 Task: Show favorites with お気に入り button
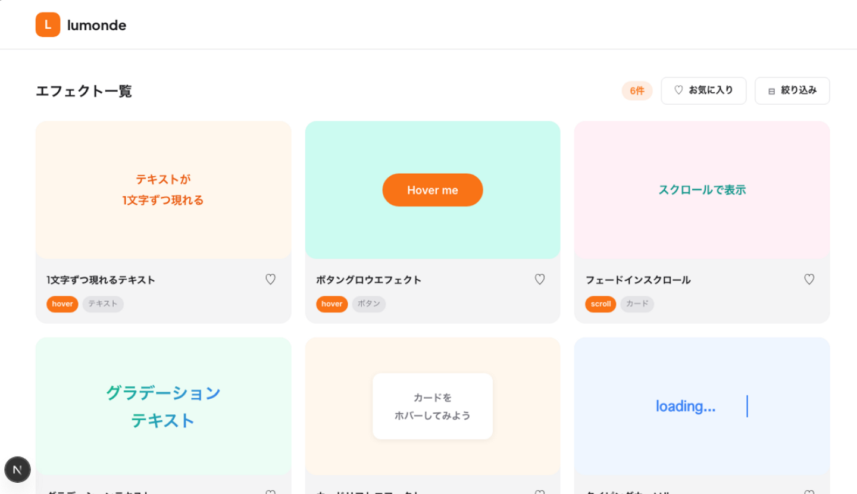click(703, 91)
